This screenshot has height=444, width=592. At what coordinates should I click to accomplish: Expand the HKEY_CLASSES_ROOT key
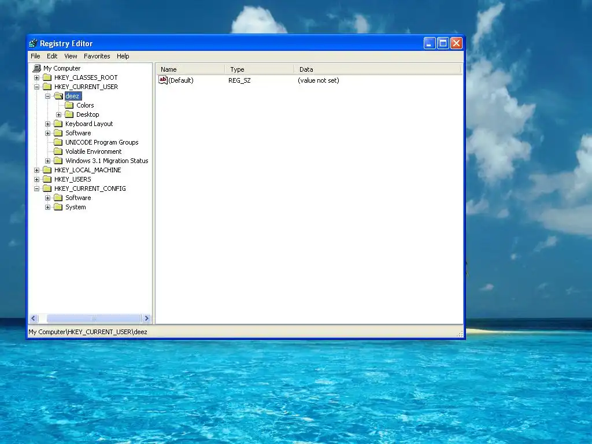(36, 78)
